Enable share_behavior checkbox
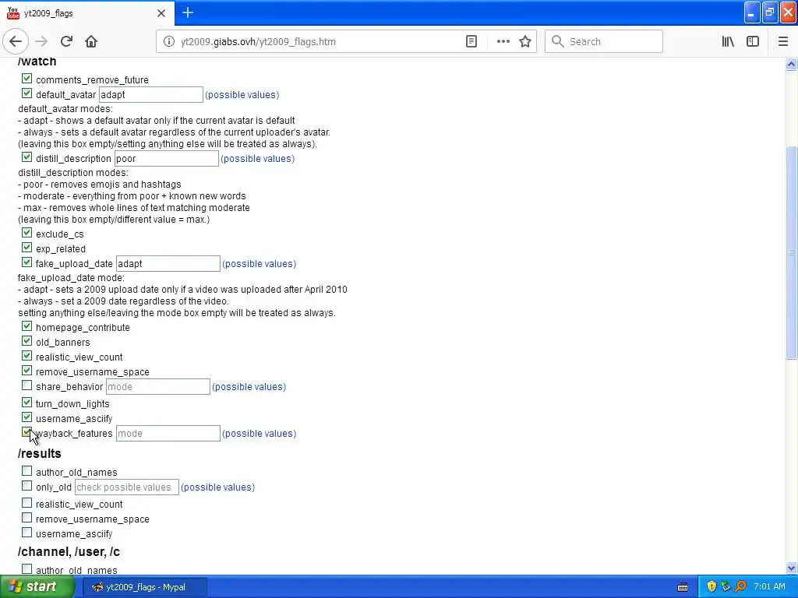The height and width of the screenshot is (598, 798). pos(27,385)
